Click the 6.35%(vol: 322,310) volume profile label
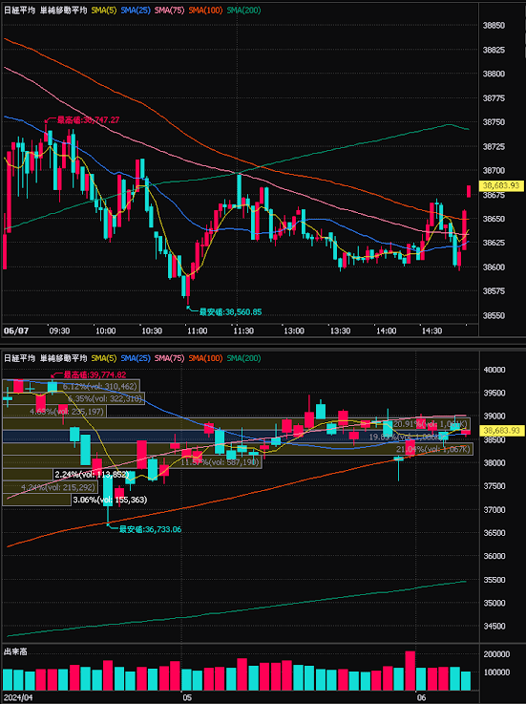The height and width of the screenshot is (704, 526). (x=105, y=398)
